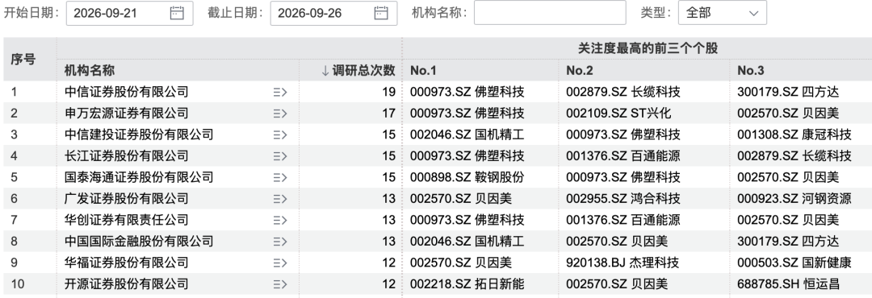
Task: Open the 类型 dropdown showing 全部
Action: (x=723, y=13)
